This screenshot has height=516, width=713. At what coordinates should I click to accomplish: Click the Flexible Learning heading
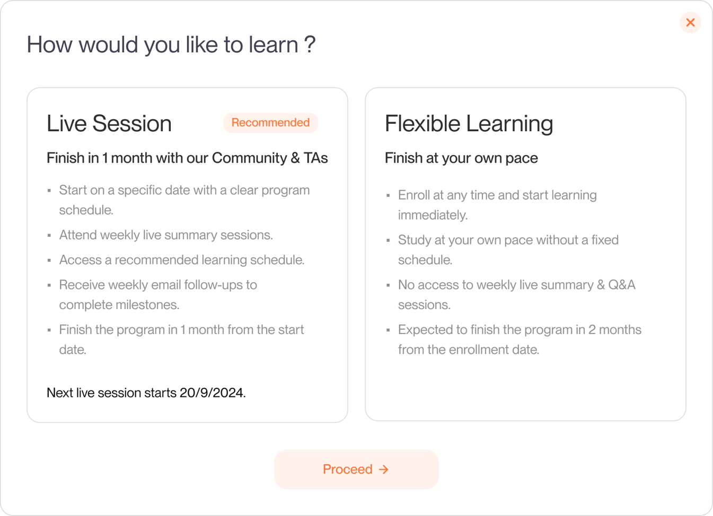(x=469, y=123)
